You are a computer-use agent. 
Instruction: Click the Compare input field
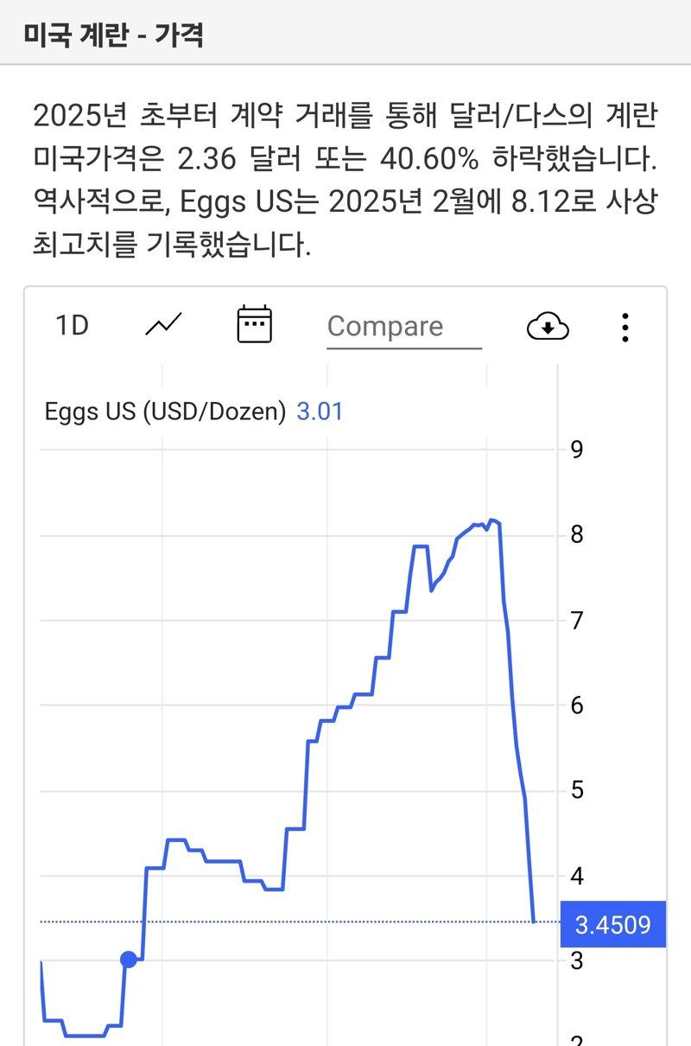[x=403, y=327]
